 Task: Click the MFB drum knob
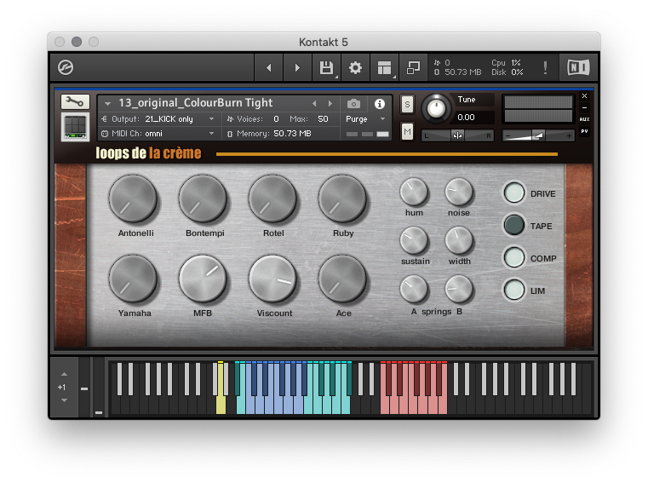pos(203,279)
